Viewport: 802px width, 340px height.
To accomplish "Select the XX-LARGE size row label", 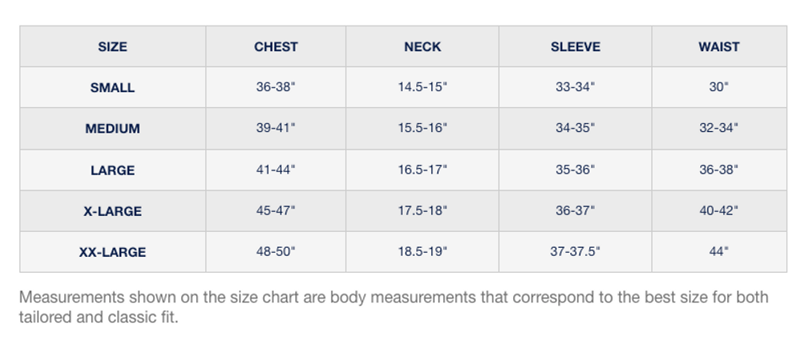I will (x=112, y=252).
